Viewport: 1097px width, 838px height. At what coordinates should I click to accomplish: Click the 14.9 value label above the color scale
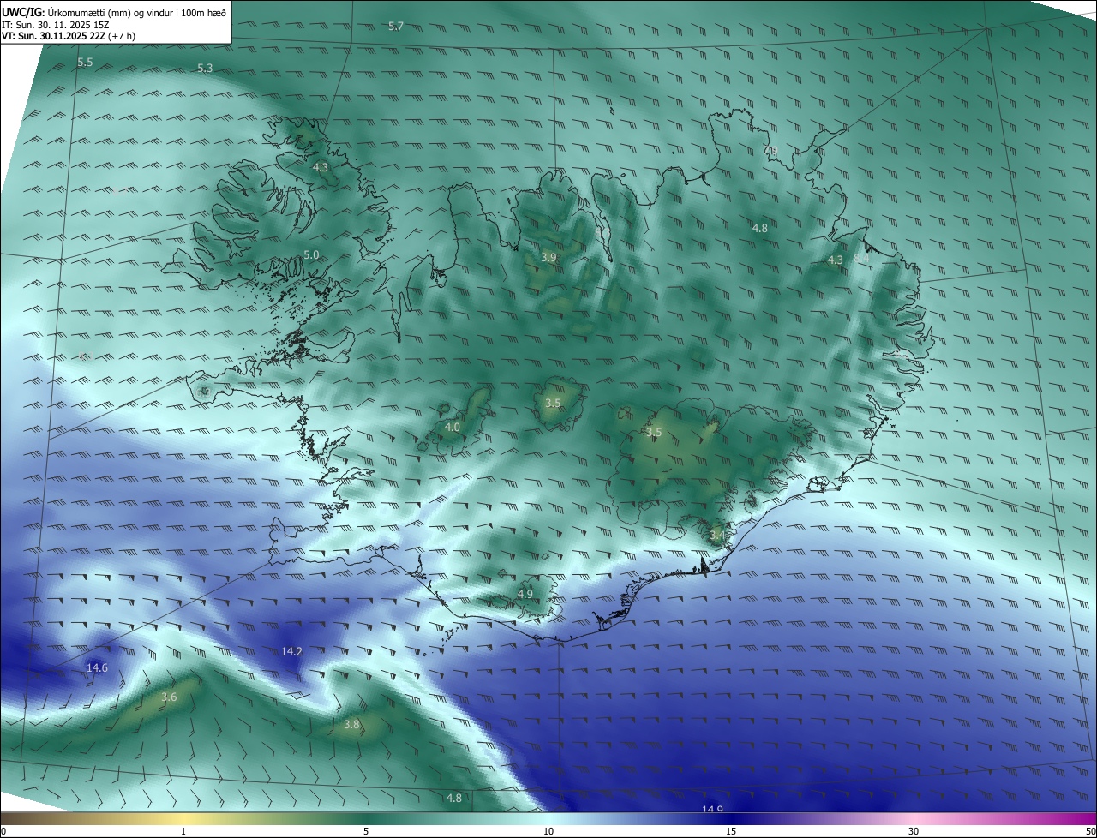[712, 810]
